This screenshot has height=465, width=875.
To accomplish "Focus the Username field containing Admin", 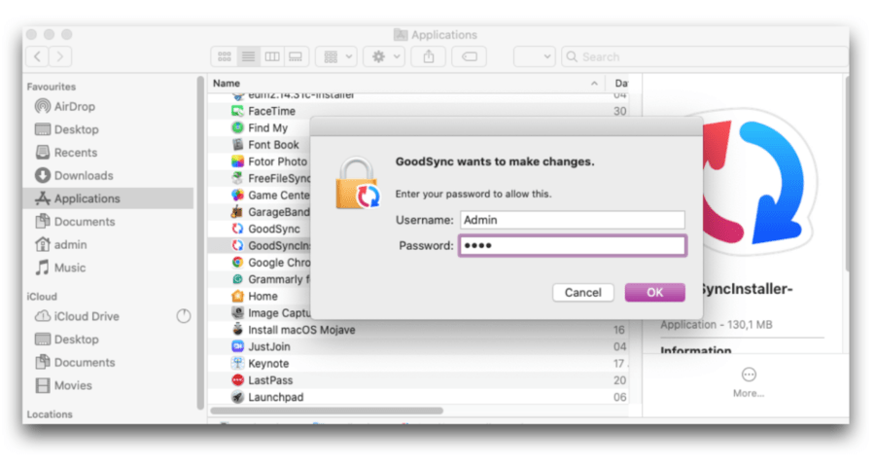I will click(x=573, y=220).
